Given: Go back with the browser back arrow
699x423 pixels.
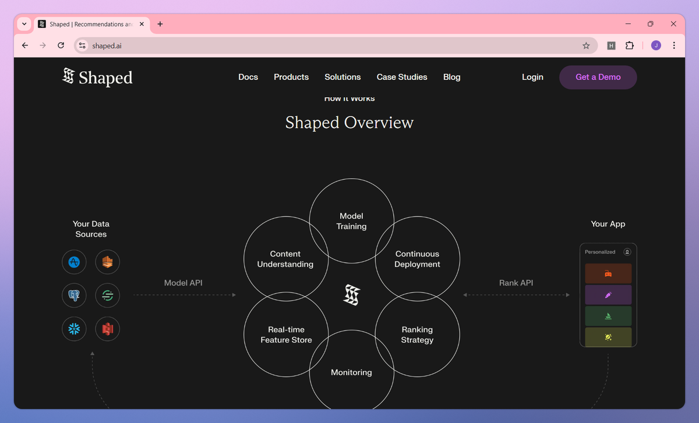Looking at the screenshot, I should [x=24, y=45].
